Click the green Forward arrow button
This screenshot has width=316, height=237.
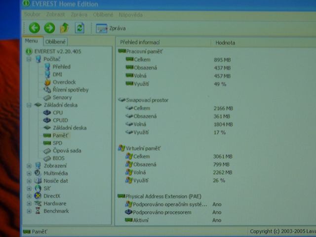(49, 28)
